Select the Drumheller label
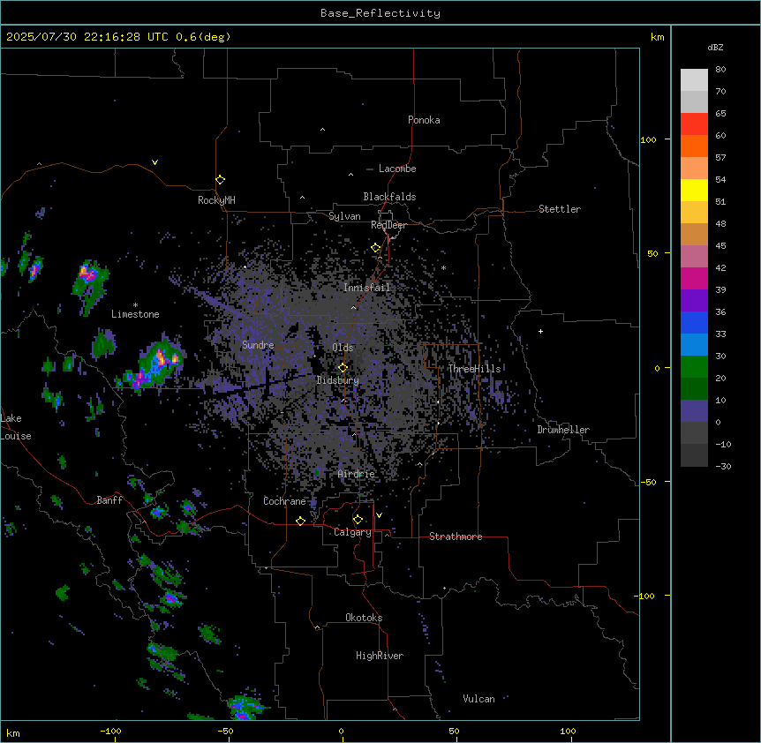 (563, 430)
